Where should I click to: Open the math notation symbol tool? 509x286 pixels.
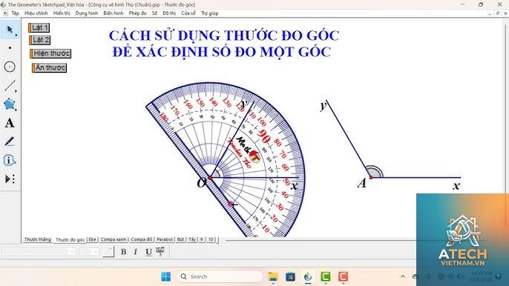coord(160,252)
